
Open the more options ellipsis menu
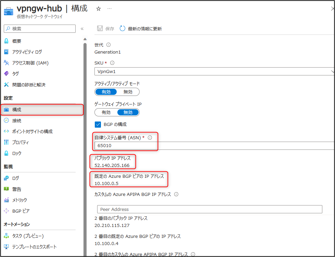click(109, 9)
